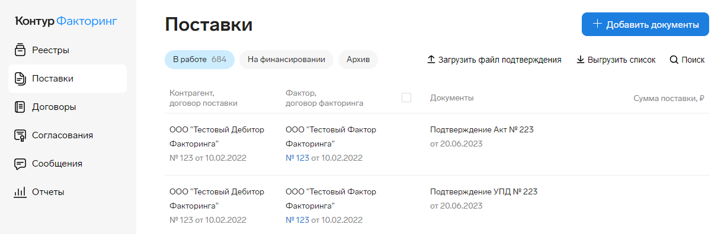721x234 pixels.
Task: Click the upload arrow icon for confirmation file
Action: pyautogui.click(x=431, y=60)
